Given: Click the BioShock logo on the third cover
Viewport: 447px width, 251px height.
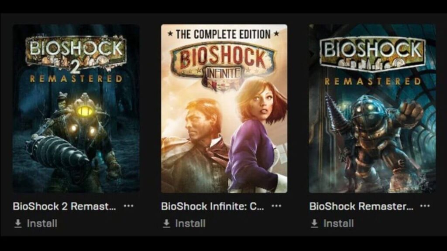Looking at the screenshot, I should 372,54.
